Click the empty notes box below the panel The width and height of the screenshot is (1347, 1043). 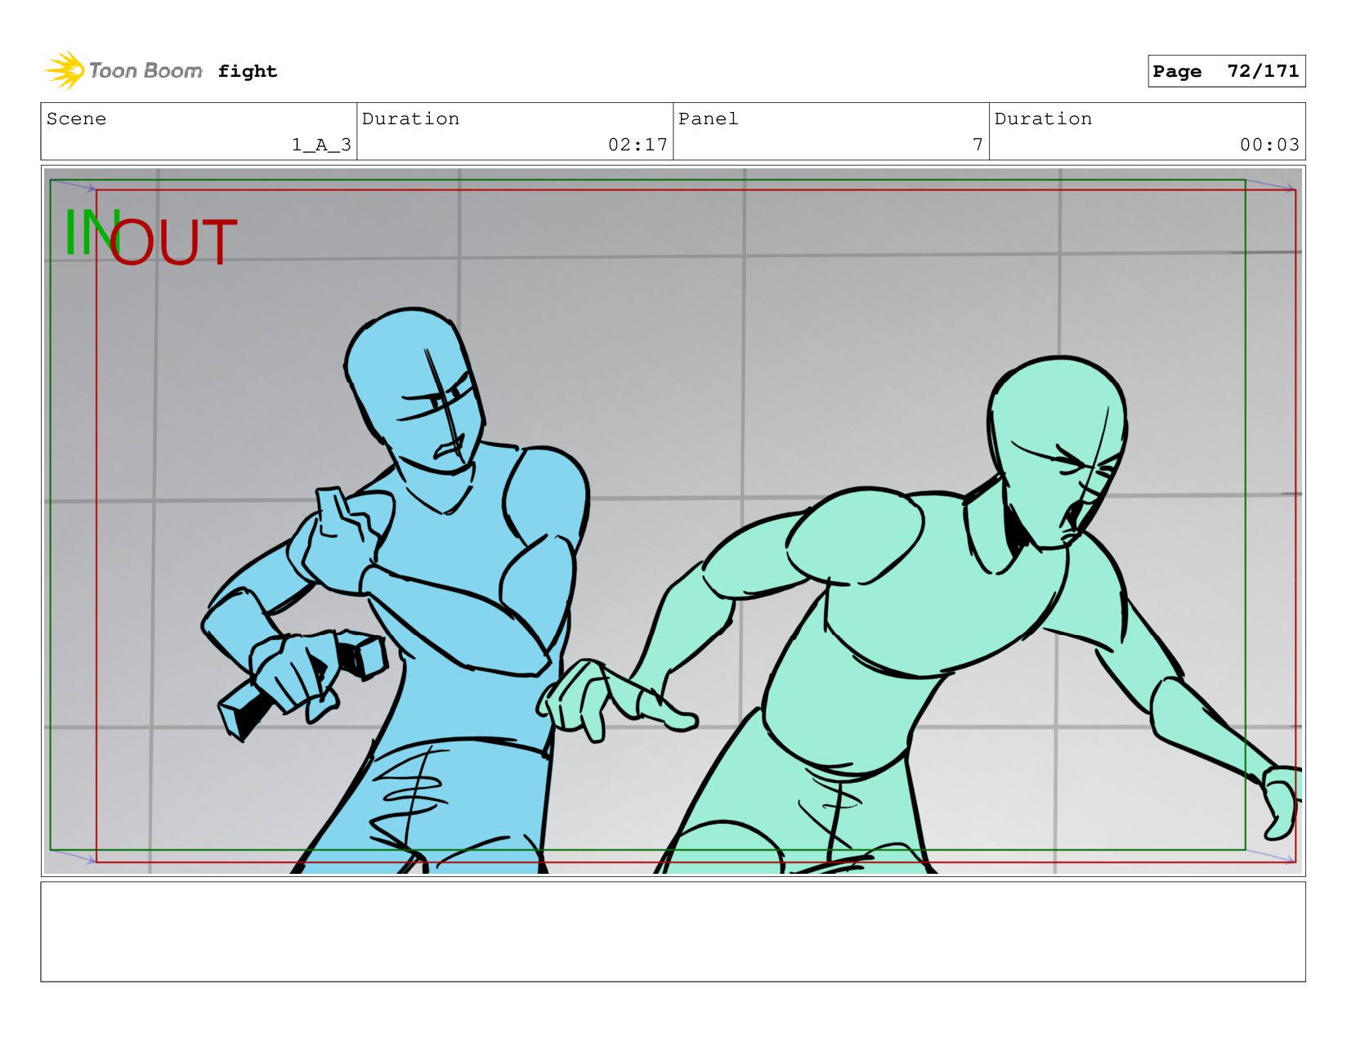(x=673, y=932)
